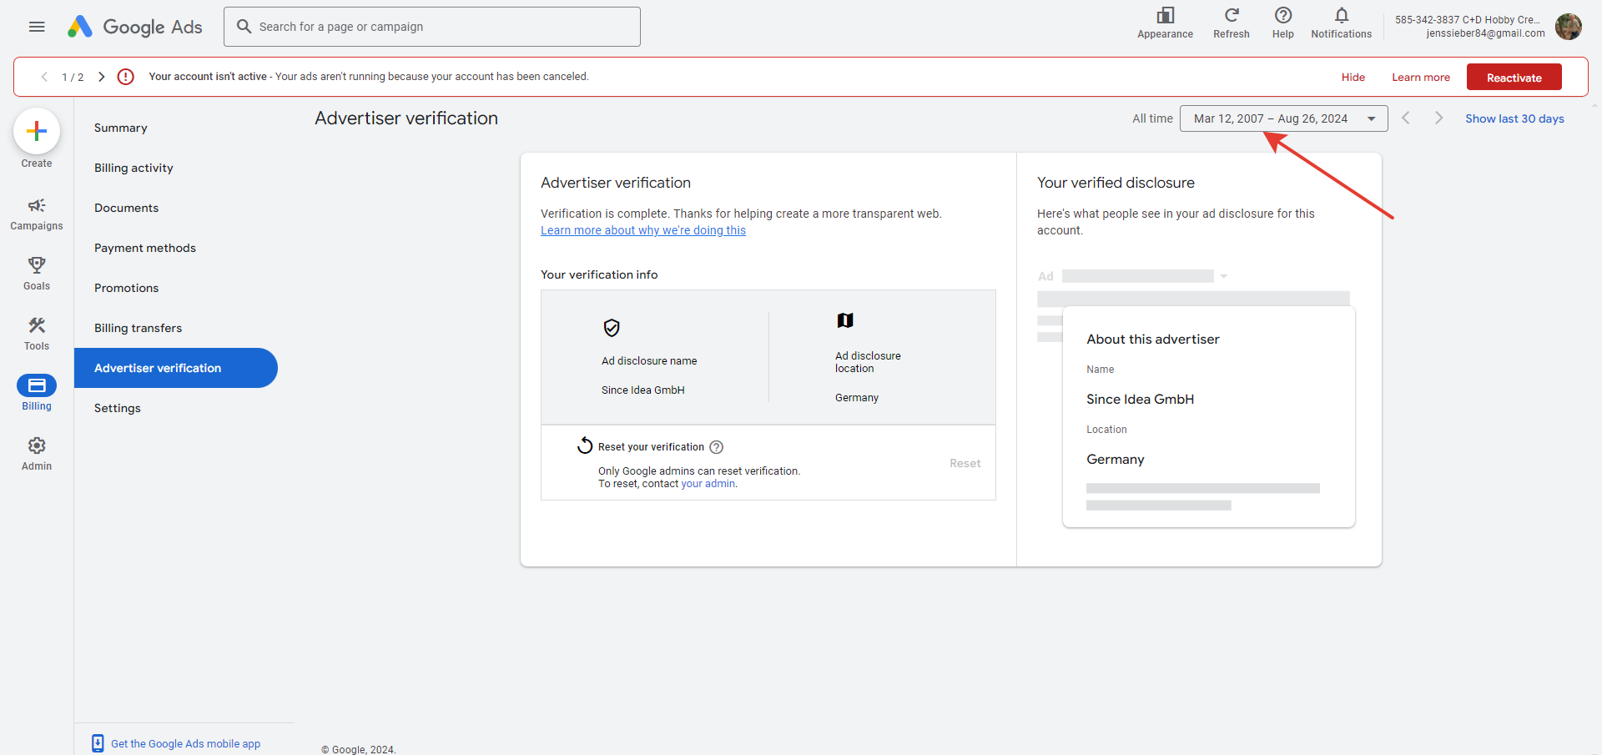
Task: Open Payment methods page
Action: [145, 248]
